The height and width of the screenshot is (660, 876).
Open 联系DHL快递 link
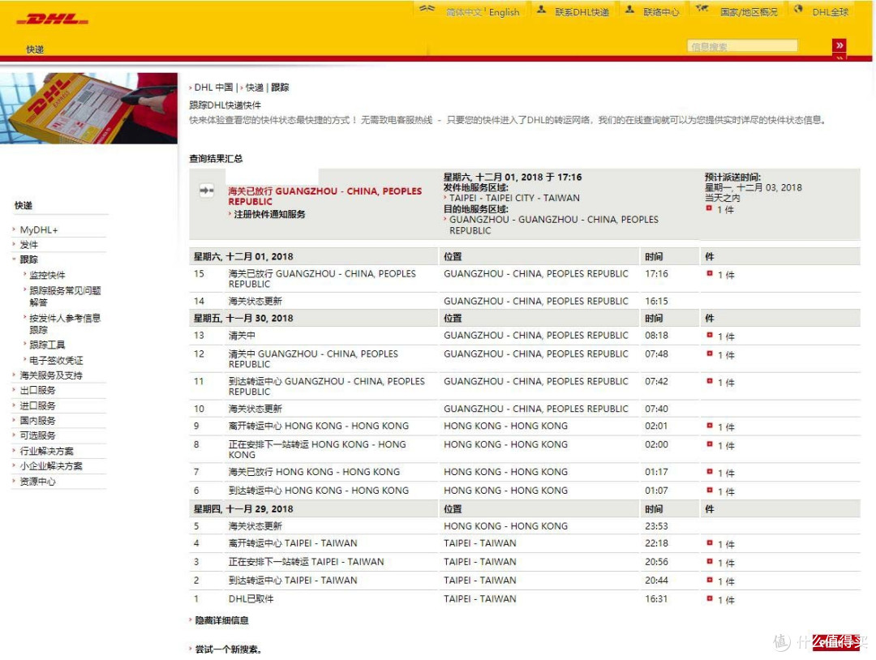pyautogui.click(x=582, y=12)
